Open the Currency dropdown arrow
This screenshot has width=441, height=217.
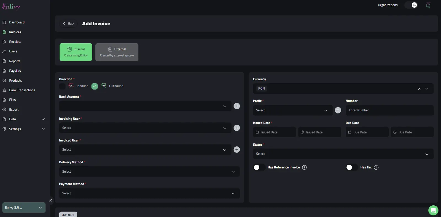pyautogui.click(x=427, y=89)
